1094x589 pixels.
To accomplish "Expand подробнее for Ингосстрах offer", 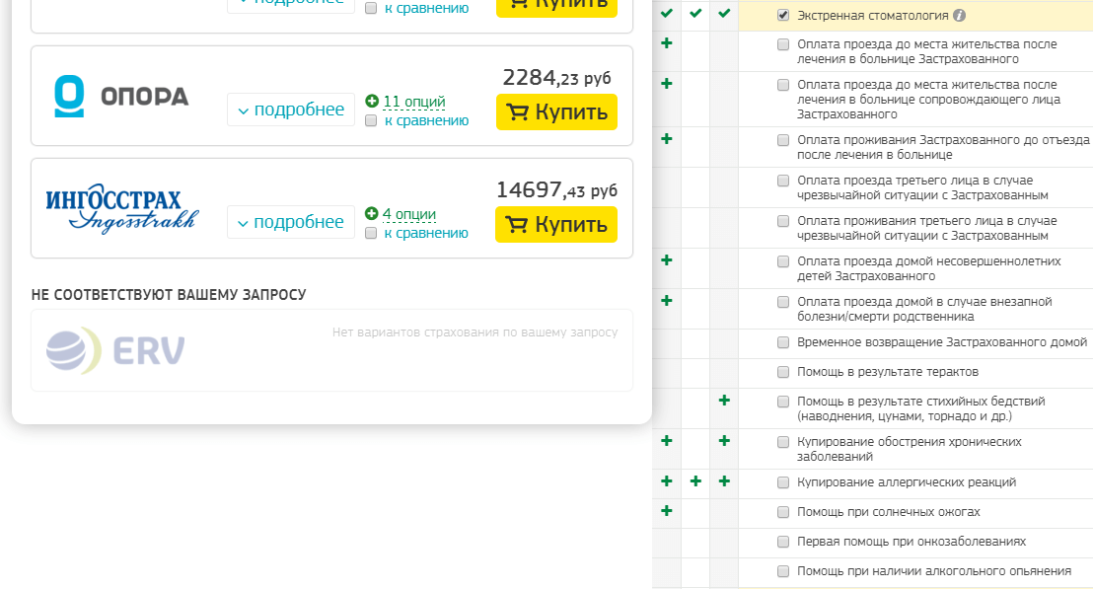I will click(x=291, y=222).
